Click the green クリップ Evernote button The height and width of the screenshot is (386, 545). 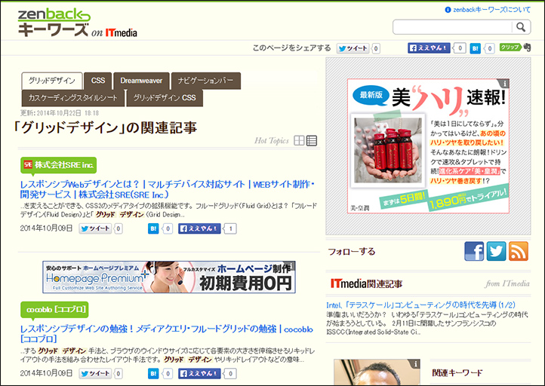(515, 47)
